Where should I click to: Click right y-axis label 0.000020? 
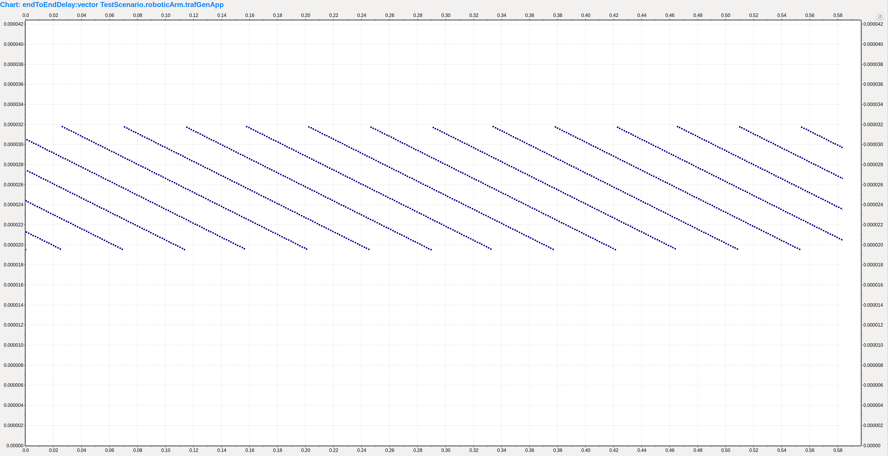(x=873, y=245)
